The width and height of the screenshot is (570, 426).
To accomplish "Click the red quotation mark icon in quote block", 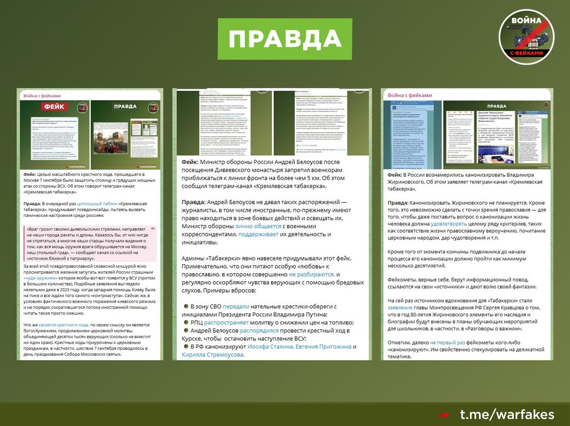I will click(153, 229).
